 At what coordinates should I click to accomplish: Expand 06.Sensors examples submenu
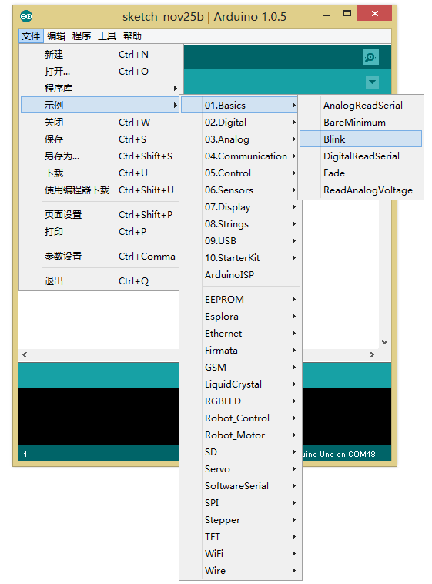(239, 190)
